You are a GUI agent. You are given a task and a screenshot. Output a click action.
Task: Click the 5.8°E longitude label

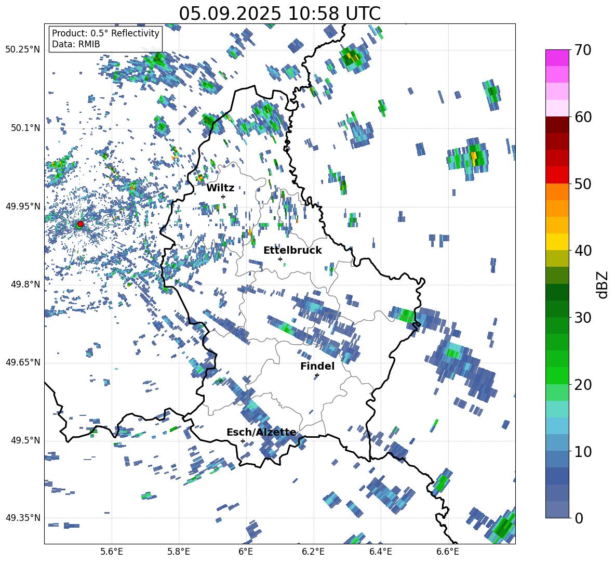(x=179, y=552)
